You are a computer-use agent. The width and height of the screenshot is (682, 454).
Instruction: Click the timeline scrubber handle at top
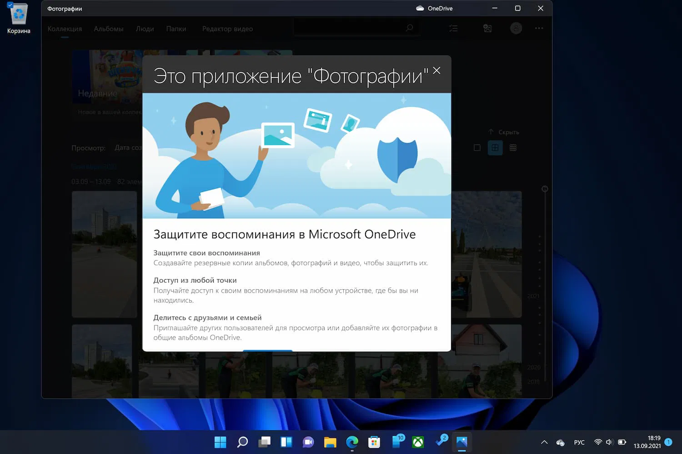[545, 189]
